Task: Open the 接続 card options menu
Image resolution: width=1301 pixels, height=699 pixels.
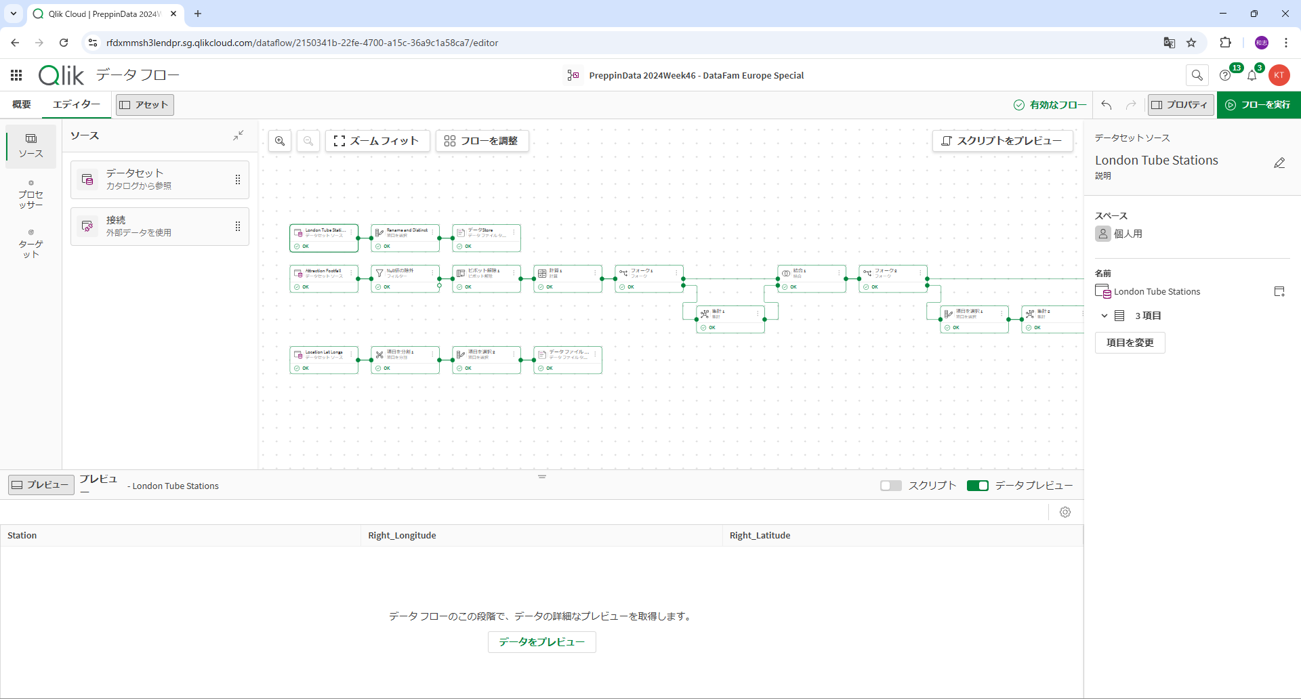Action: [x=237, y=226]
